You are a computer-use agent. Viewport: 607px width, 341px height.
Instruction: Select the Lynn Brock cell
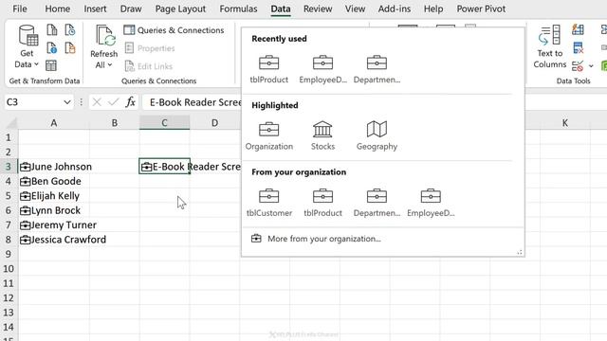coord(54,210)
